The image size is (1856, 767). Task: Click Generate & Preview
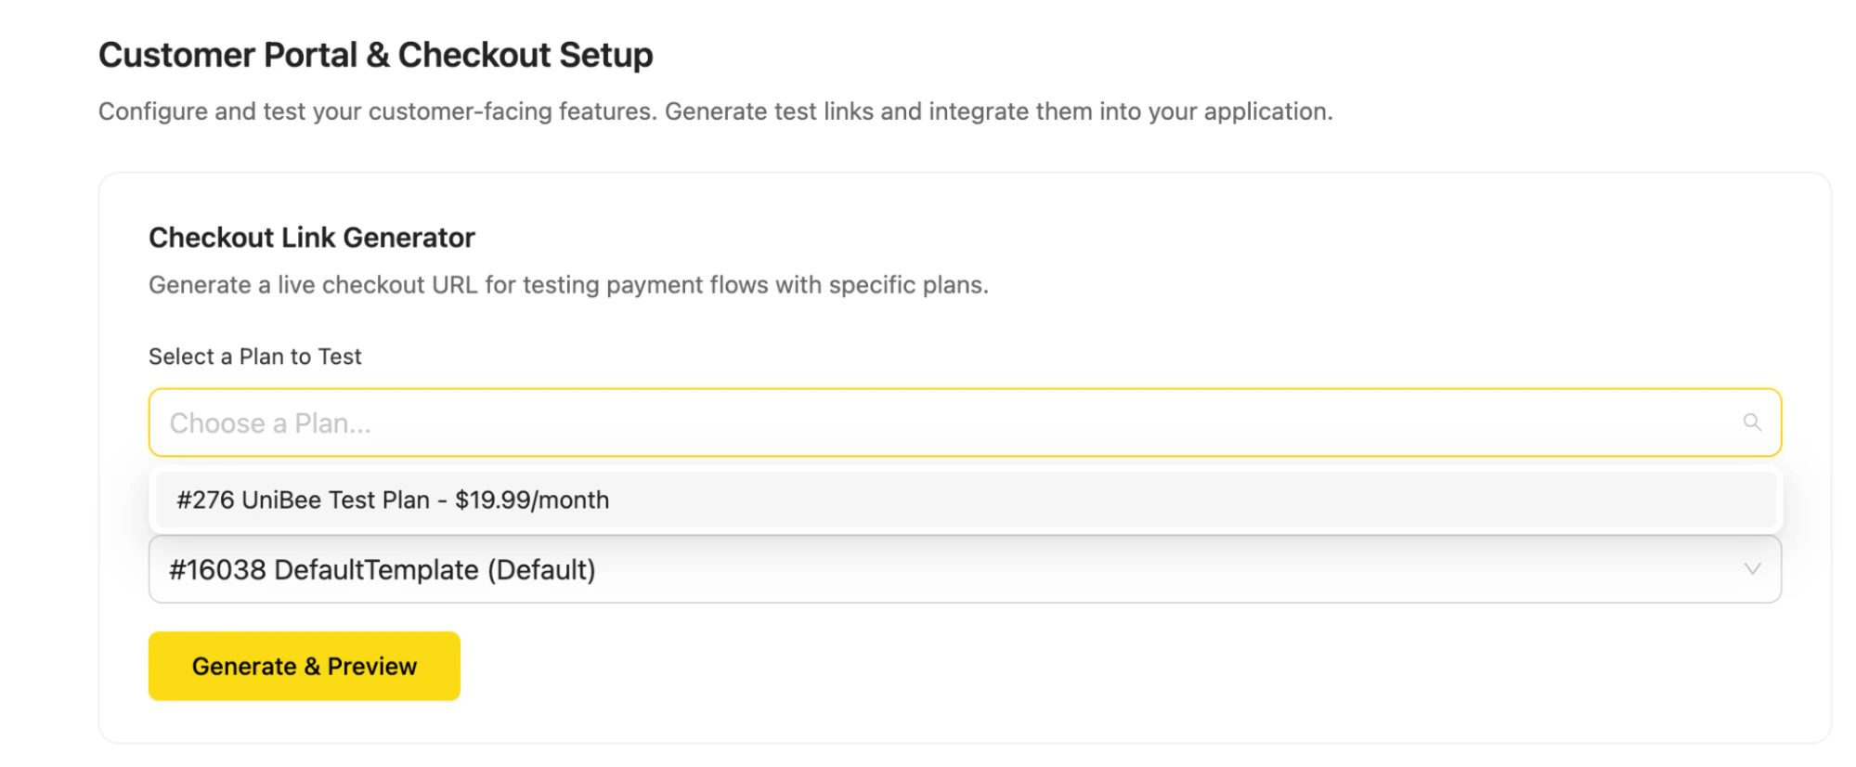pyautogui.click(x=304, y=665)
